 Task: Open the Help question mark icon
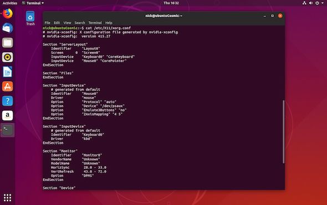click(x=8, y=101)
